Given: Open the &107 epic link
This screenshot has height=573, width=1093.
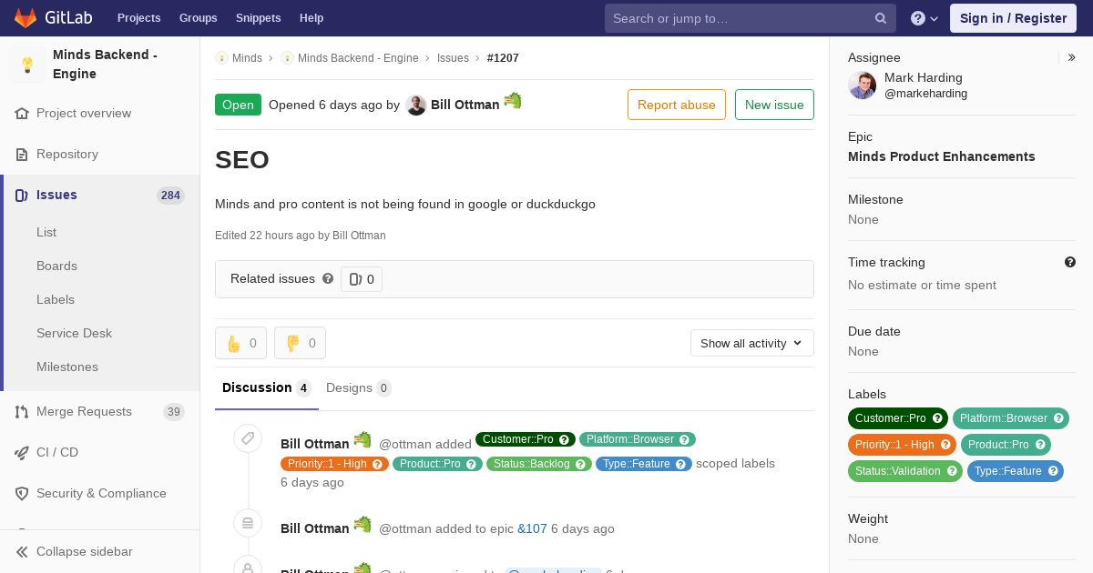Looking at the screenshot, I should click(x=532, y=528).
